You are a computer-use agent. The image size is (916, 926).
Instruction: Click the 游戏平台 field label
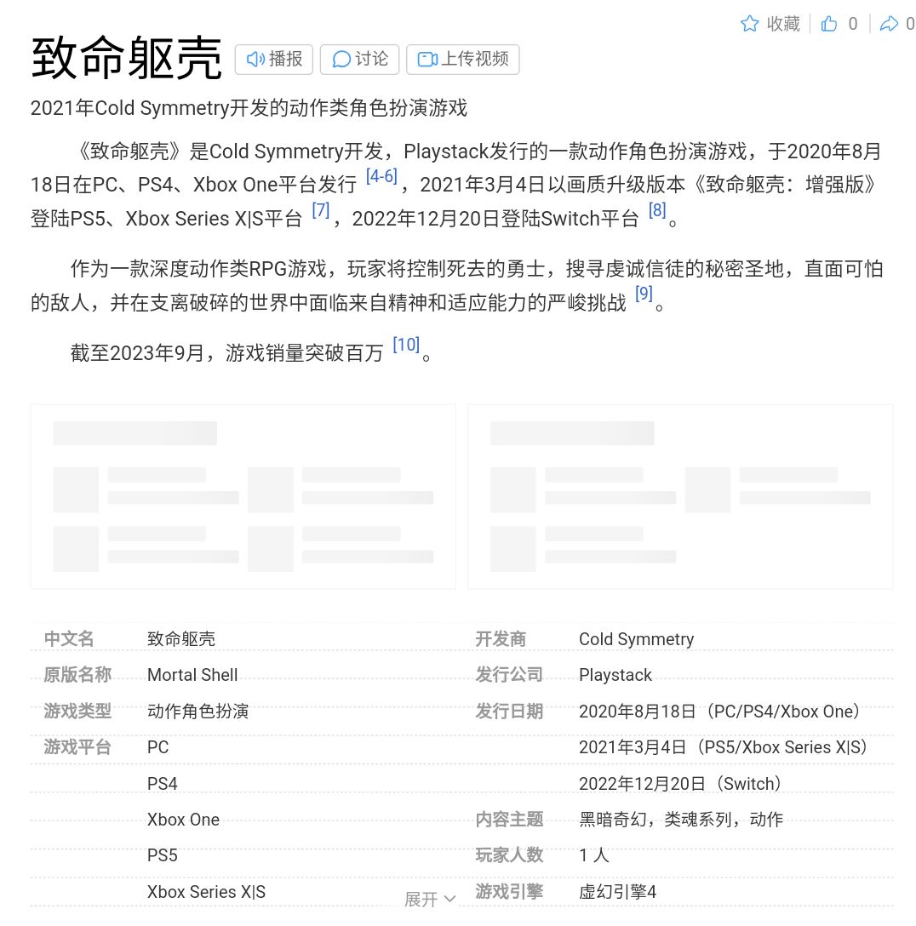pyautogui.click(x=77, y=747)
